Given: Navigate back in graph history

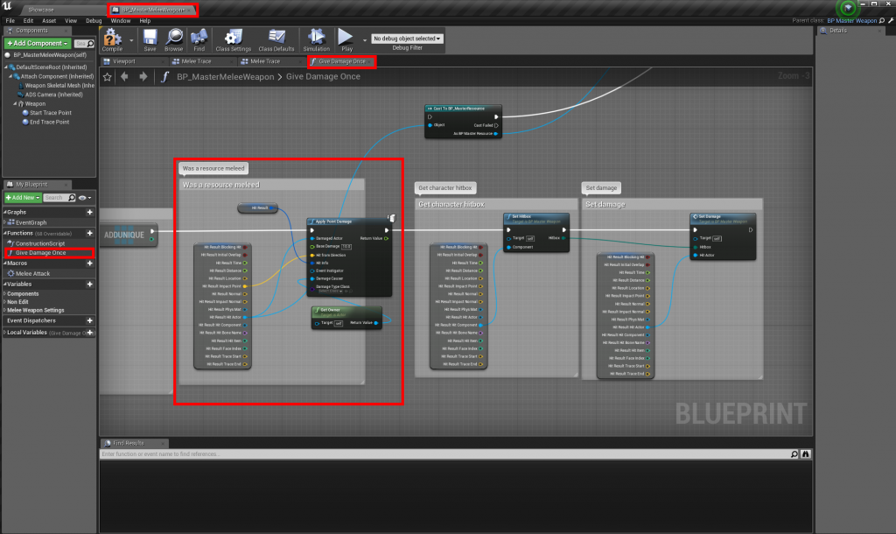Looking at the screenshot, I should click(x=124, y=77).
